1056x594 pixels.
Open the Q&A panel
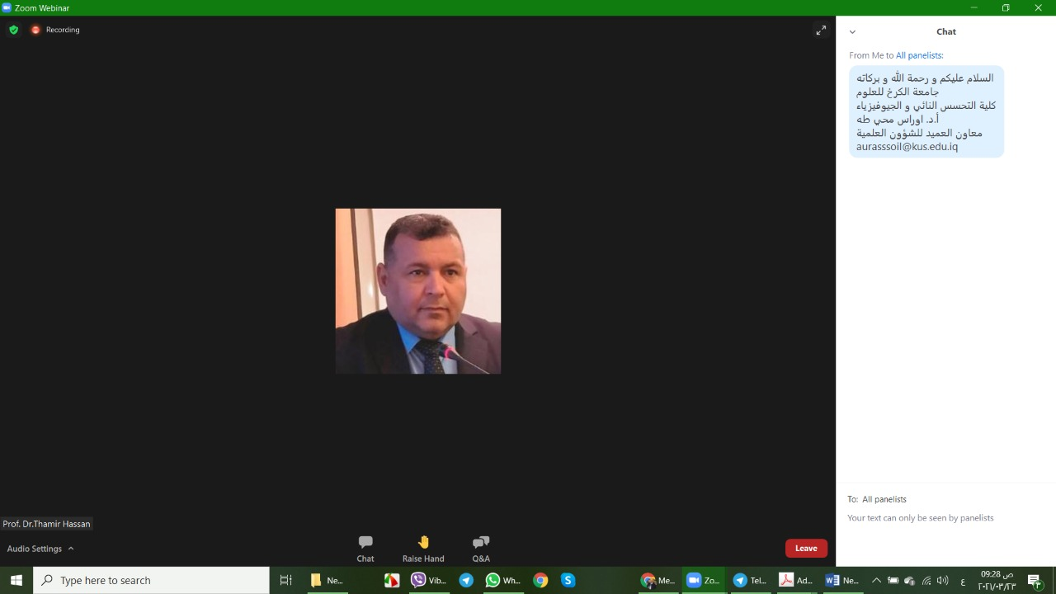(x=481, y=548)
